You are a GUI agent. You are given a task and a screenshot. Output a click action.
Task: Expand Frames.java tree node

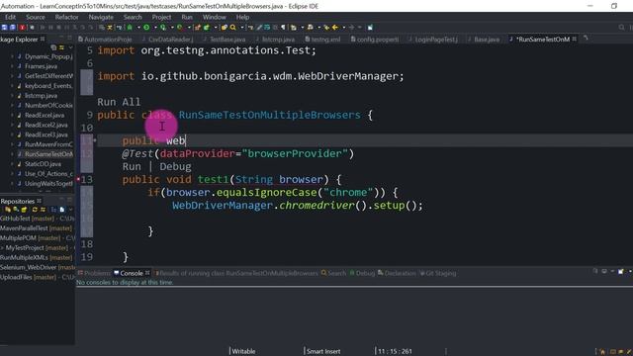pos(12,66)
